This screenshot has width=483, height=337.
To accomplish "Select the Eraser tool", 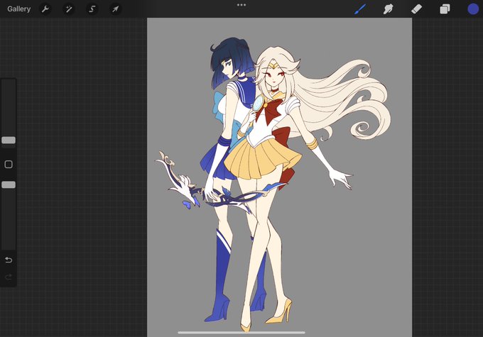I will click(416, 9).
